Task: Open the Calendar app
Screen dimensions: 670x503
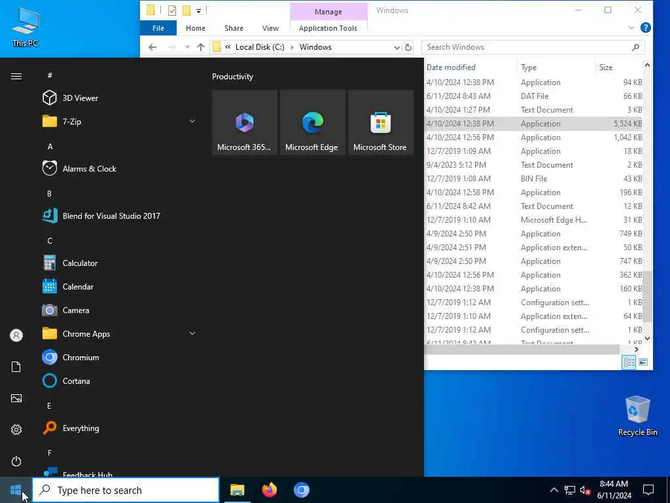Action: (119, 287)
